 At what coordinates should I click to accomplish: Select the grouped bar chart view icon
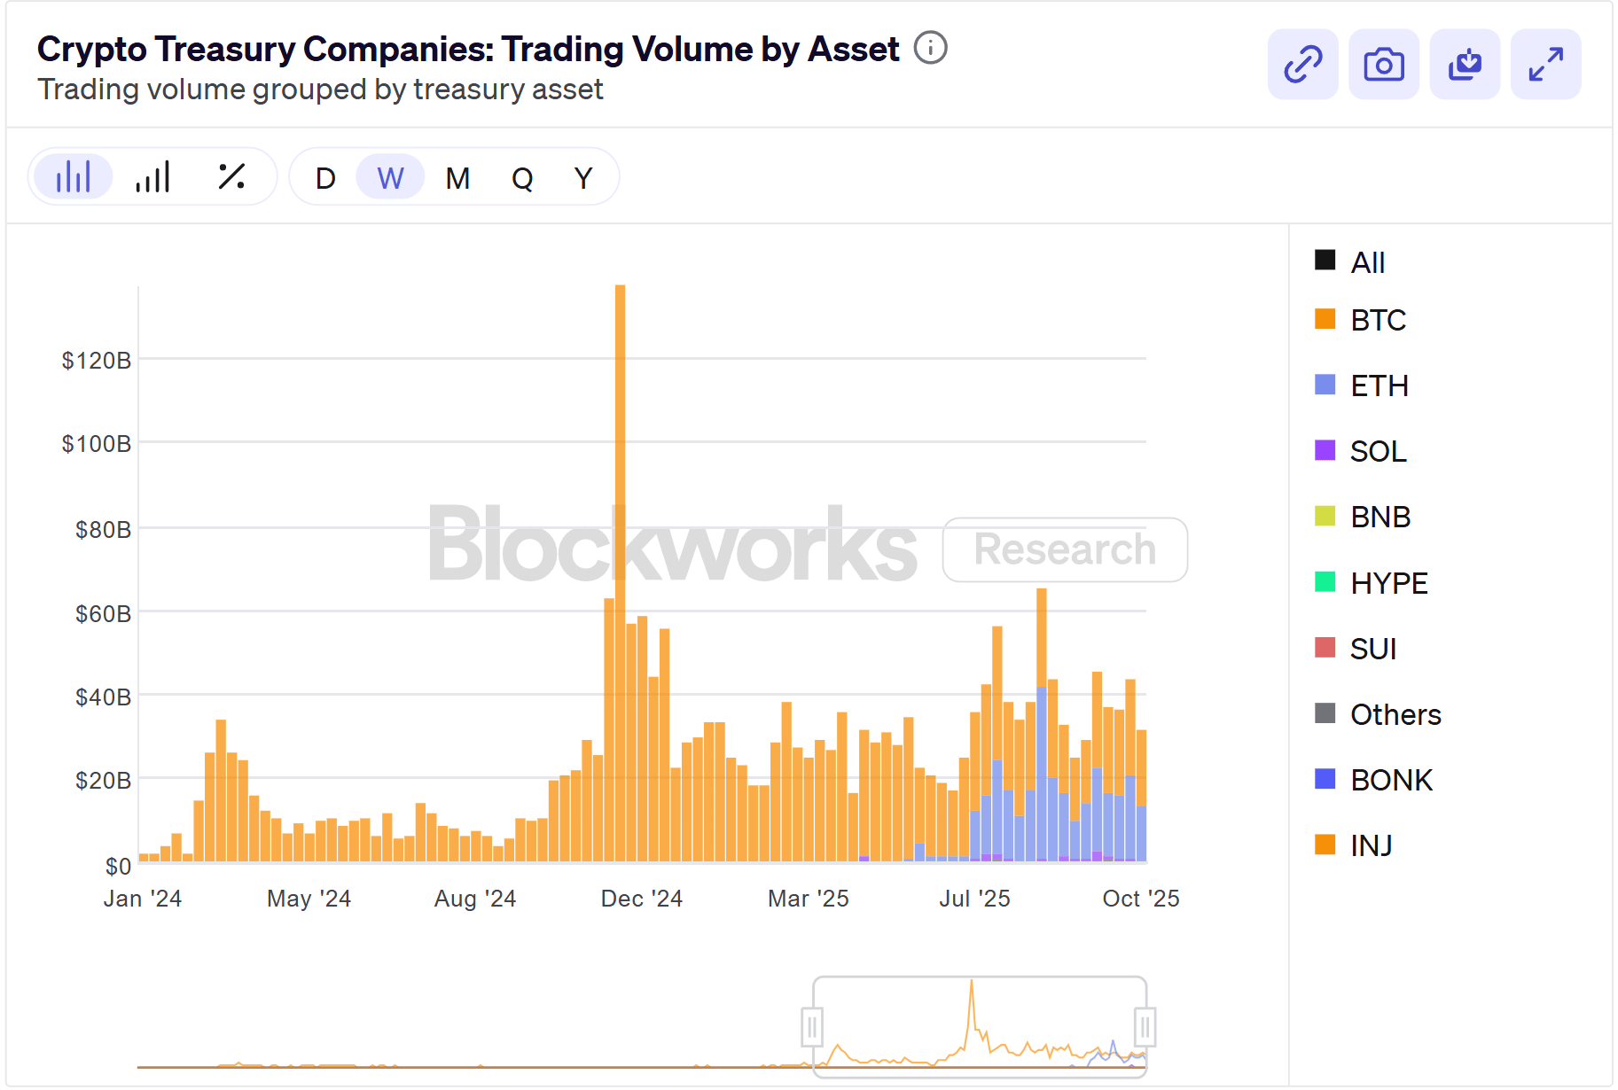click(x=73, y=176)
